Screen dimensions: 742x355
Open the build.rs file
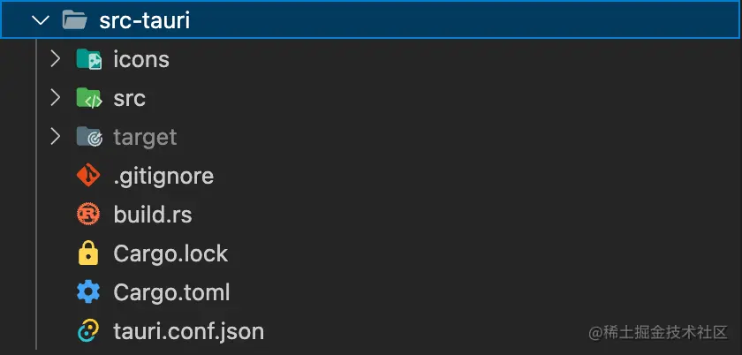point(152,215)
